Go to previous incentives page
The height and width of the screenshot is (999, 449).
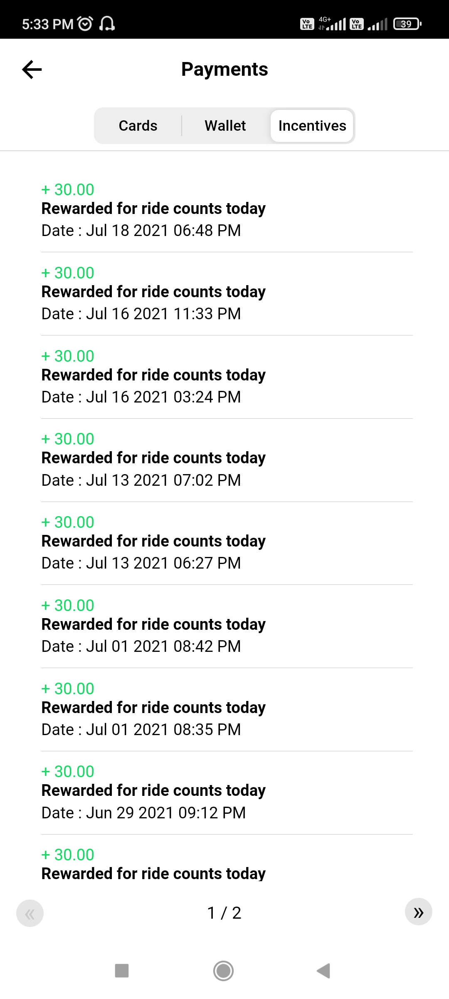pos(30,914)
